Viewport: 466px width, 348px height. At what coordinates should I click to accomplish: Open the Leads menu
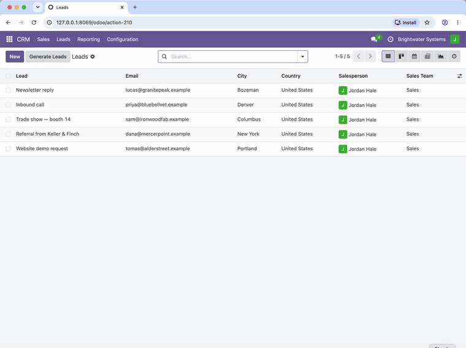tap(63, 39)
